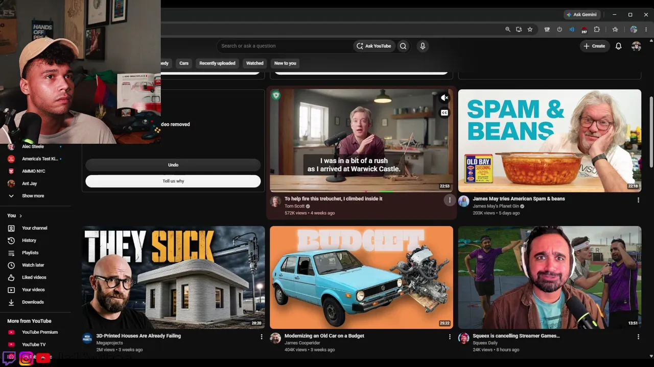Screen dimensions: 654x367
Task: Play the They Suck 3D-printed house thumbnail
Action: click(173, 277)
